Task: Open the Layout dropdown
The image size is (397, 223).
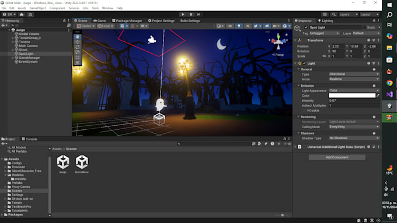Action: coord(370,15)
